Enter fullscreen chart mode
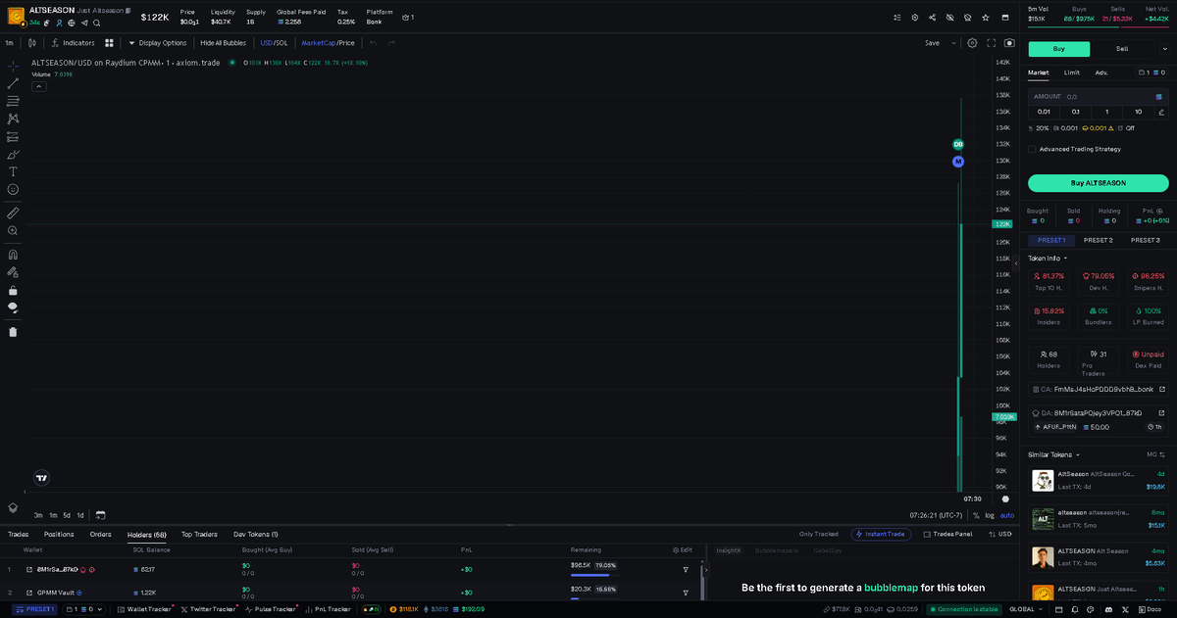This screenshot has width=1177, height=618. click(992, 43)
